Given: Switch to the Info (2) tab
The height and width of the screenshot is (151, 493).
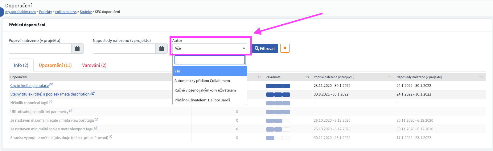Looking at the screenshot, I should (x=21, y=65).
